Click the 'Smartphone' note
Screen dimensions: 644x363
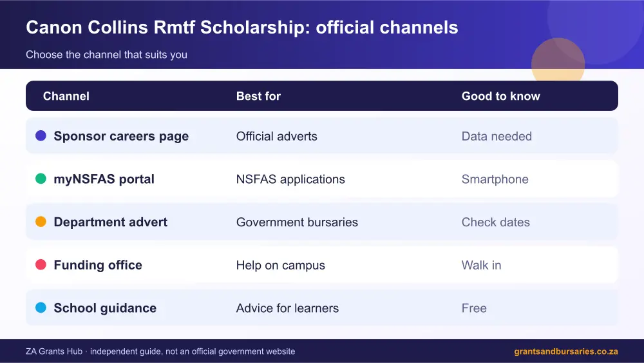[495, 180]
